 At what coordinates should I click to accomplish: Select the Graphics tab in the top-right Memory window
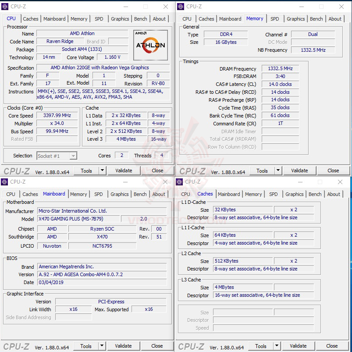click(295, 19)
